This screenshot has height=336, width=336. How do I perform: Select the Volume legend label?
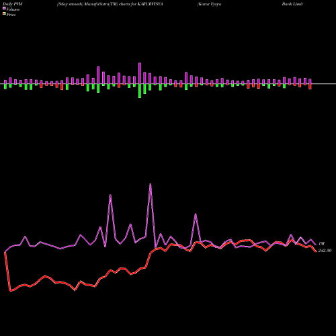[13, 9]
